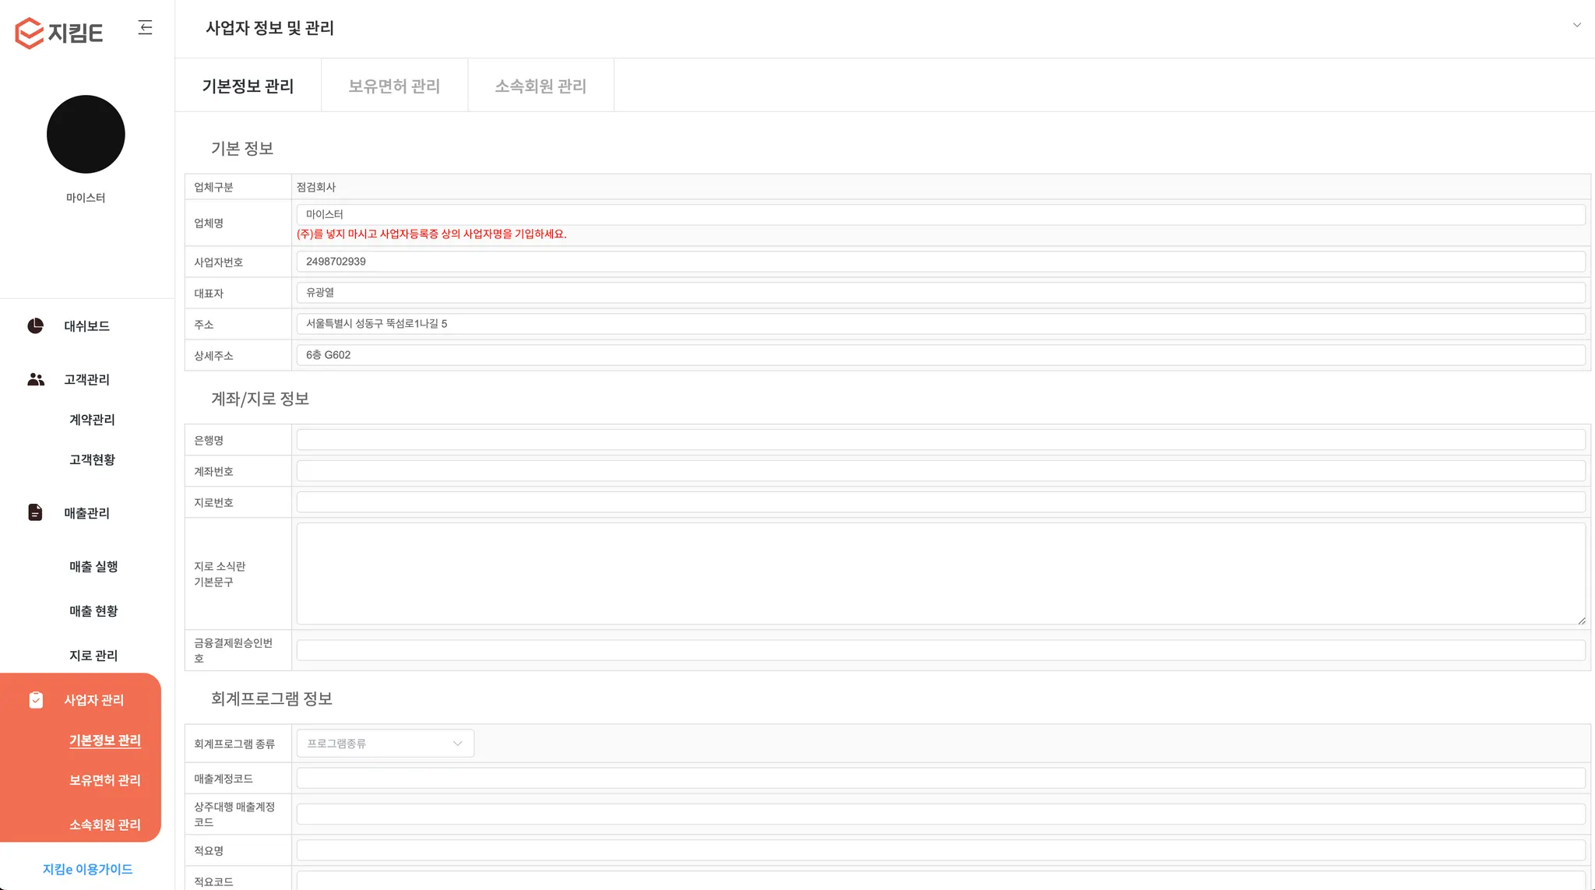Click the black profile avatar circle
The height and width of the screenshot is (890, 1595).
coord(86,135)
